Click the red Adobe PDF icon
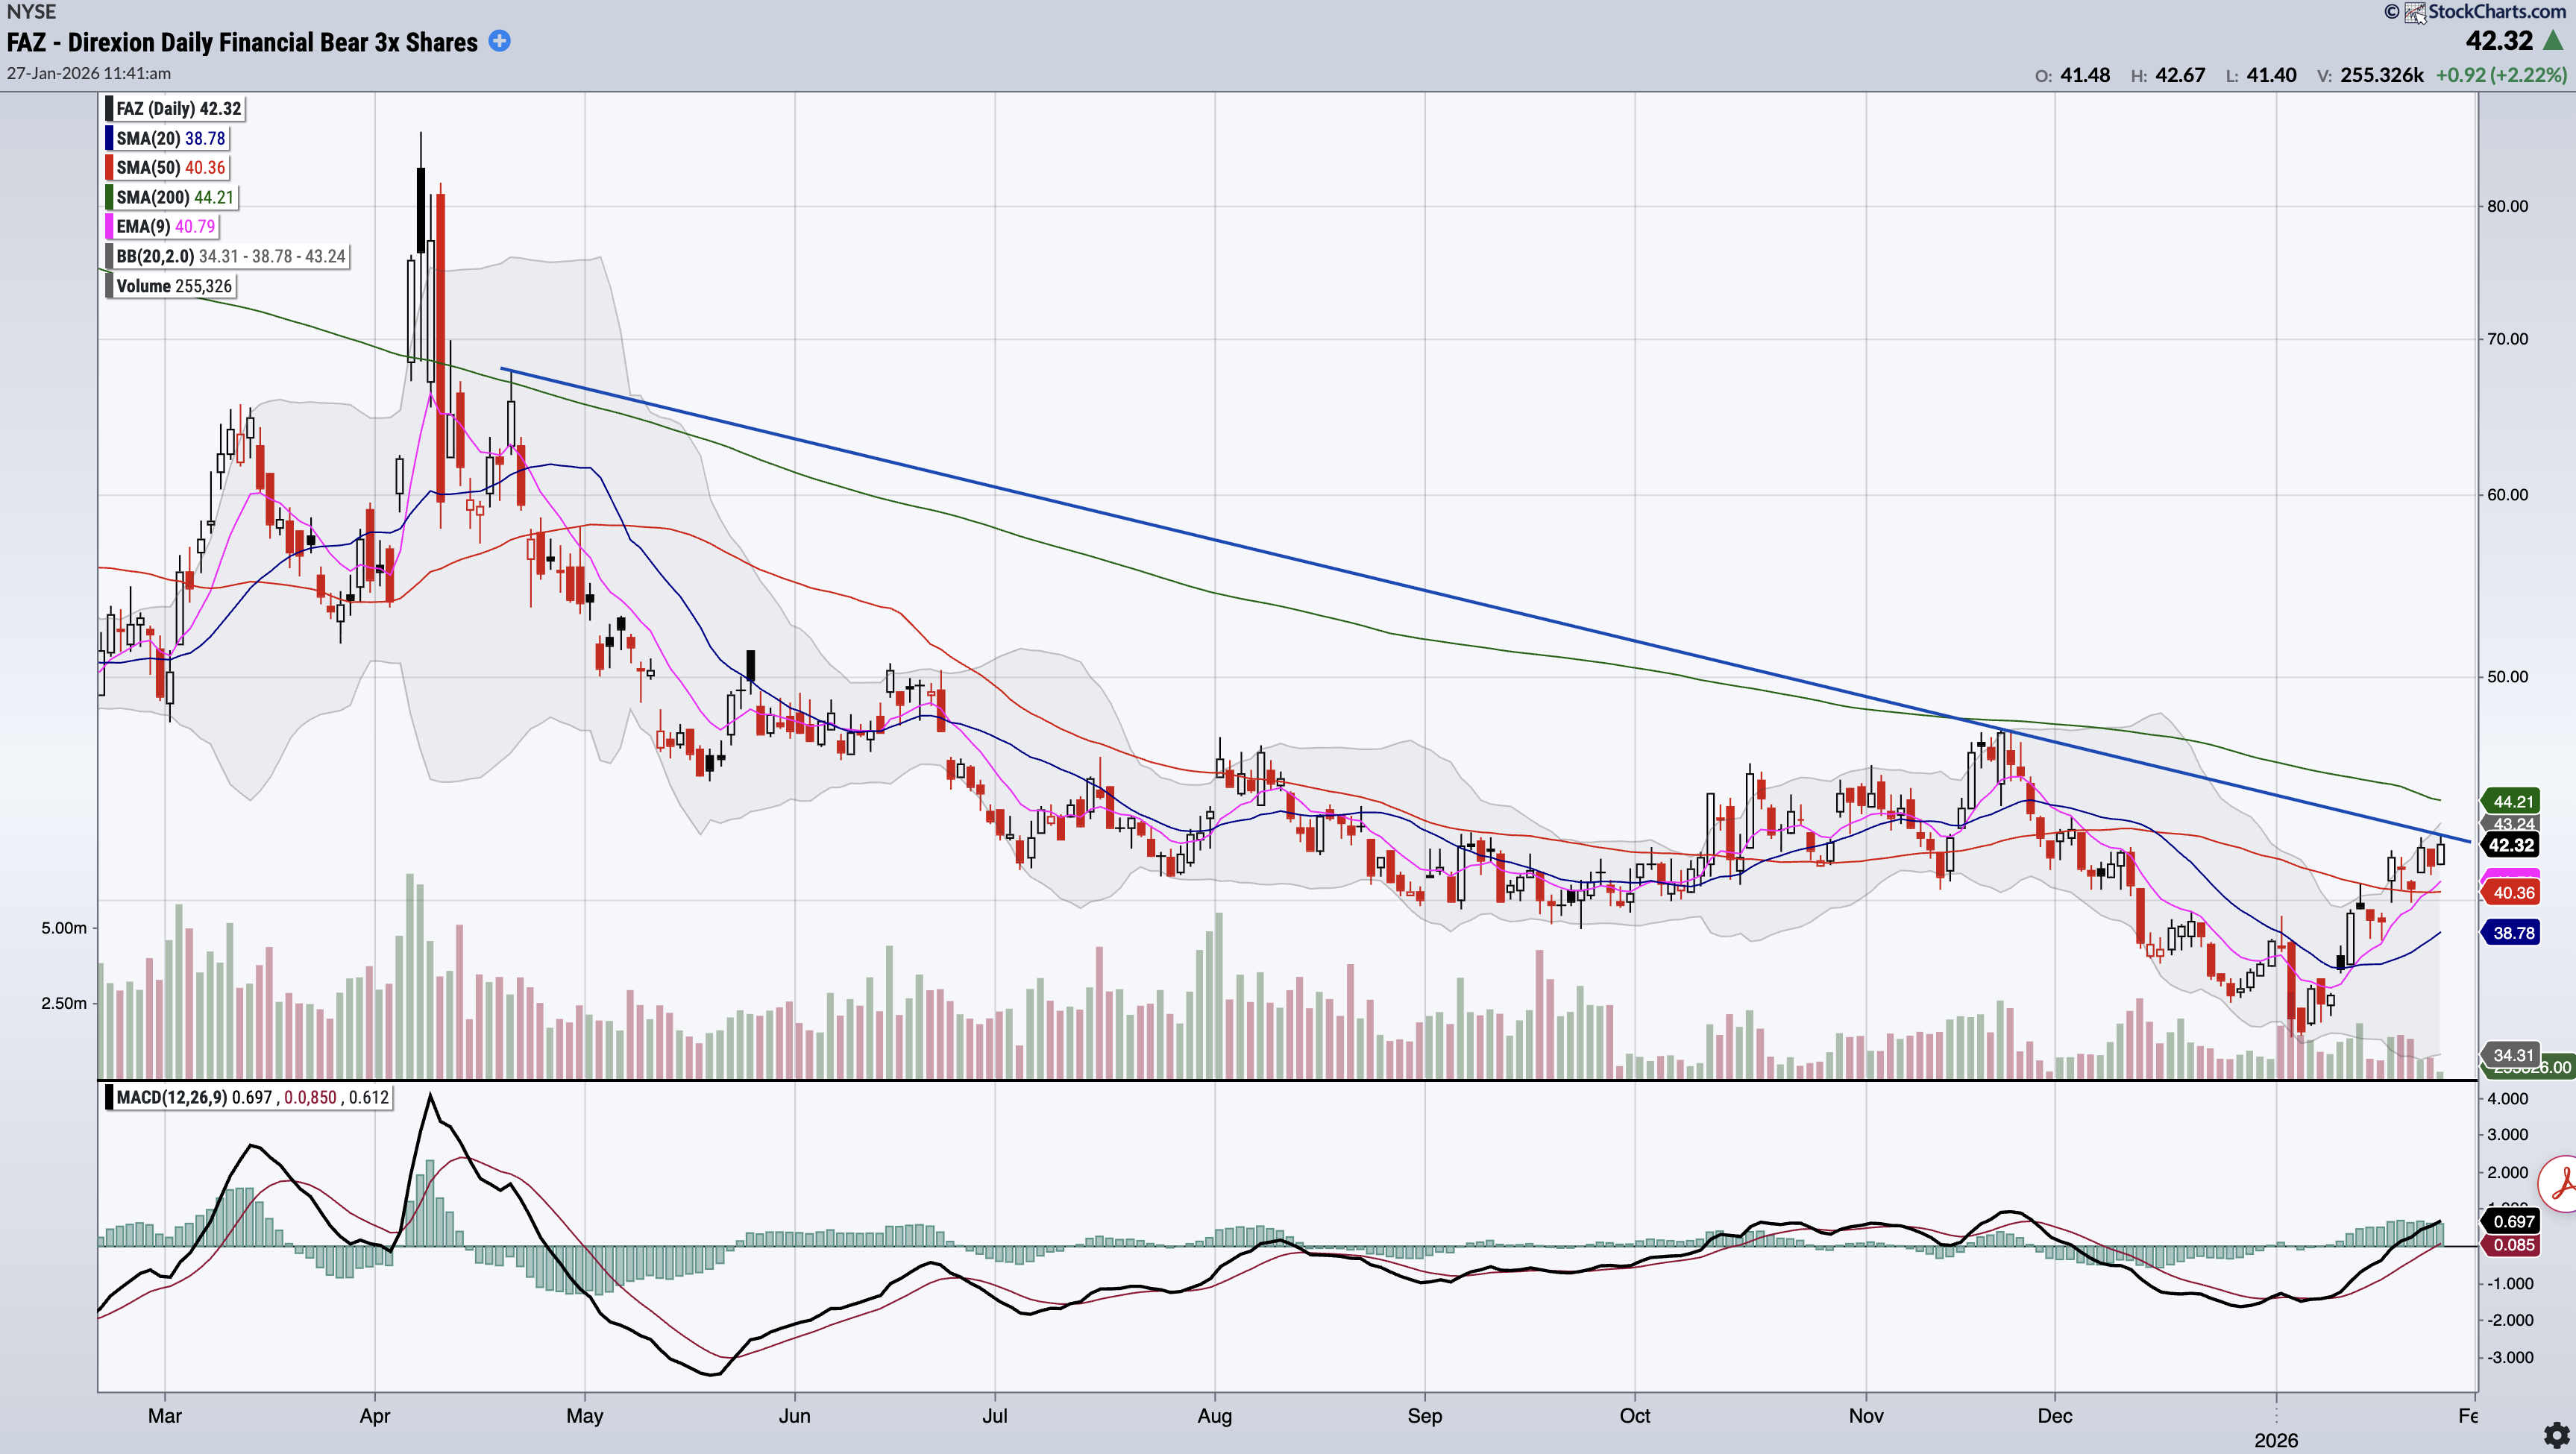This screenshot has height=1454, width=2576. coord(2562,1184)
